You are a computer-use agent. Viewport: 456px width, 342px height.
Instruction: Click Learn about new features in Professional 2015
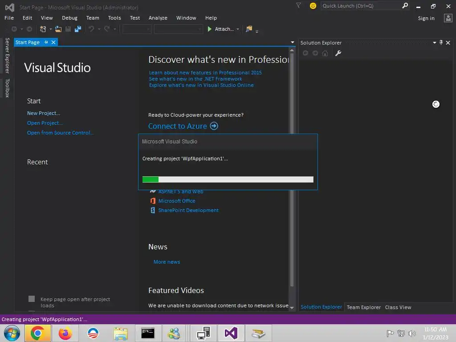[205, 73]
